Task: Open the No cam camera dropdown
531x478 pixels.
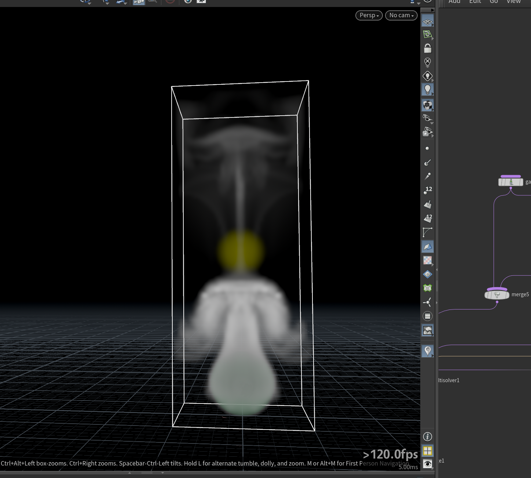Action: pyautogui.click(x=401, y=15)
